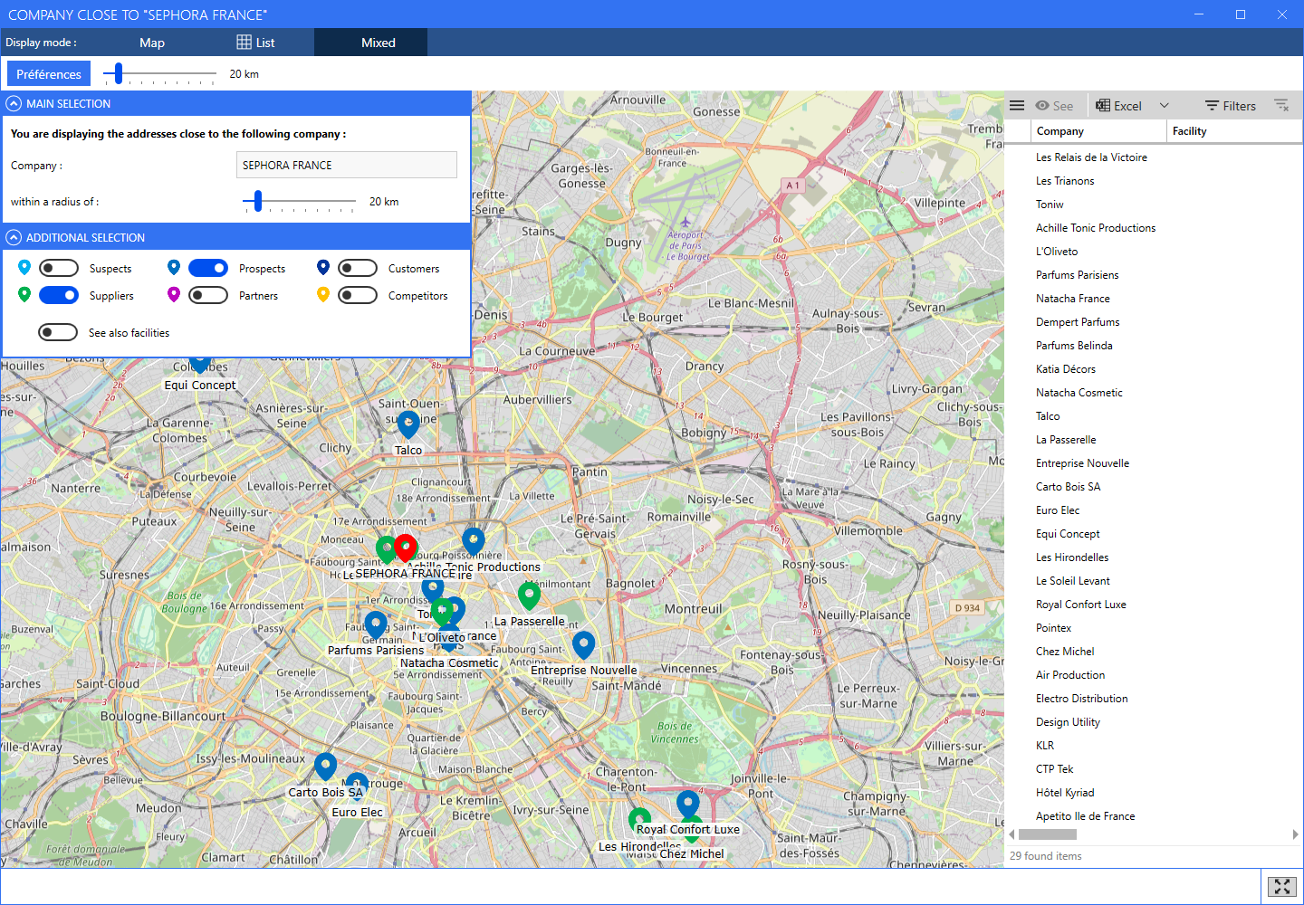
Task: Switch to List display mode
Action: click(x=256, y=43)
